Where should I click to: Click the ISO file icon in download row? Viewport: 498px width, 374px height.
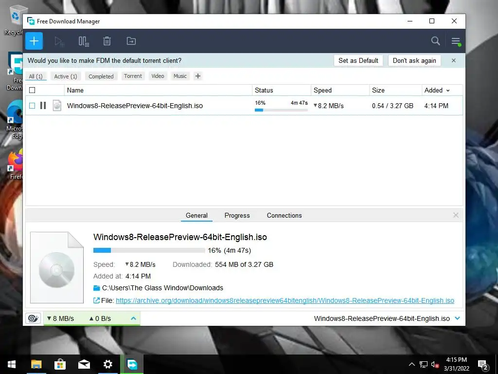57,105
